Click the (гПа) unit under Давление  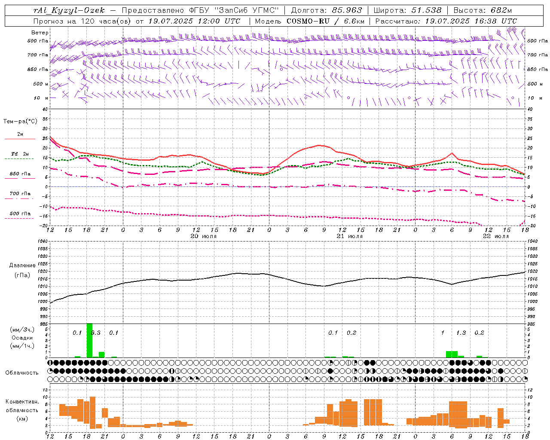pyautogui.click(x=22, y=275)
